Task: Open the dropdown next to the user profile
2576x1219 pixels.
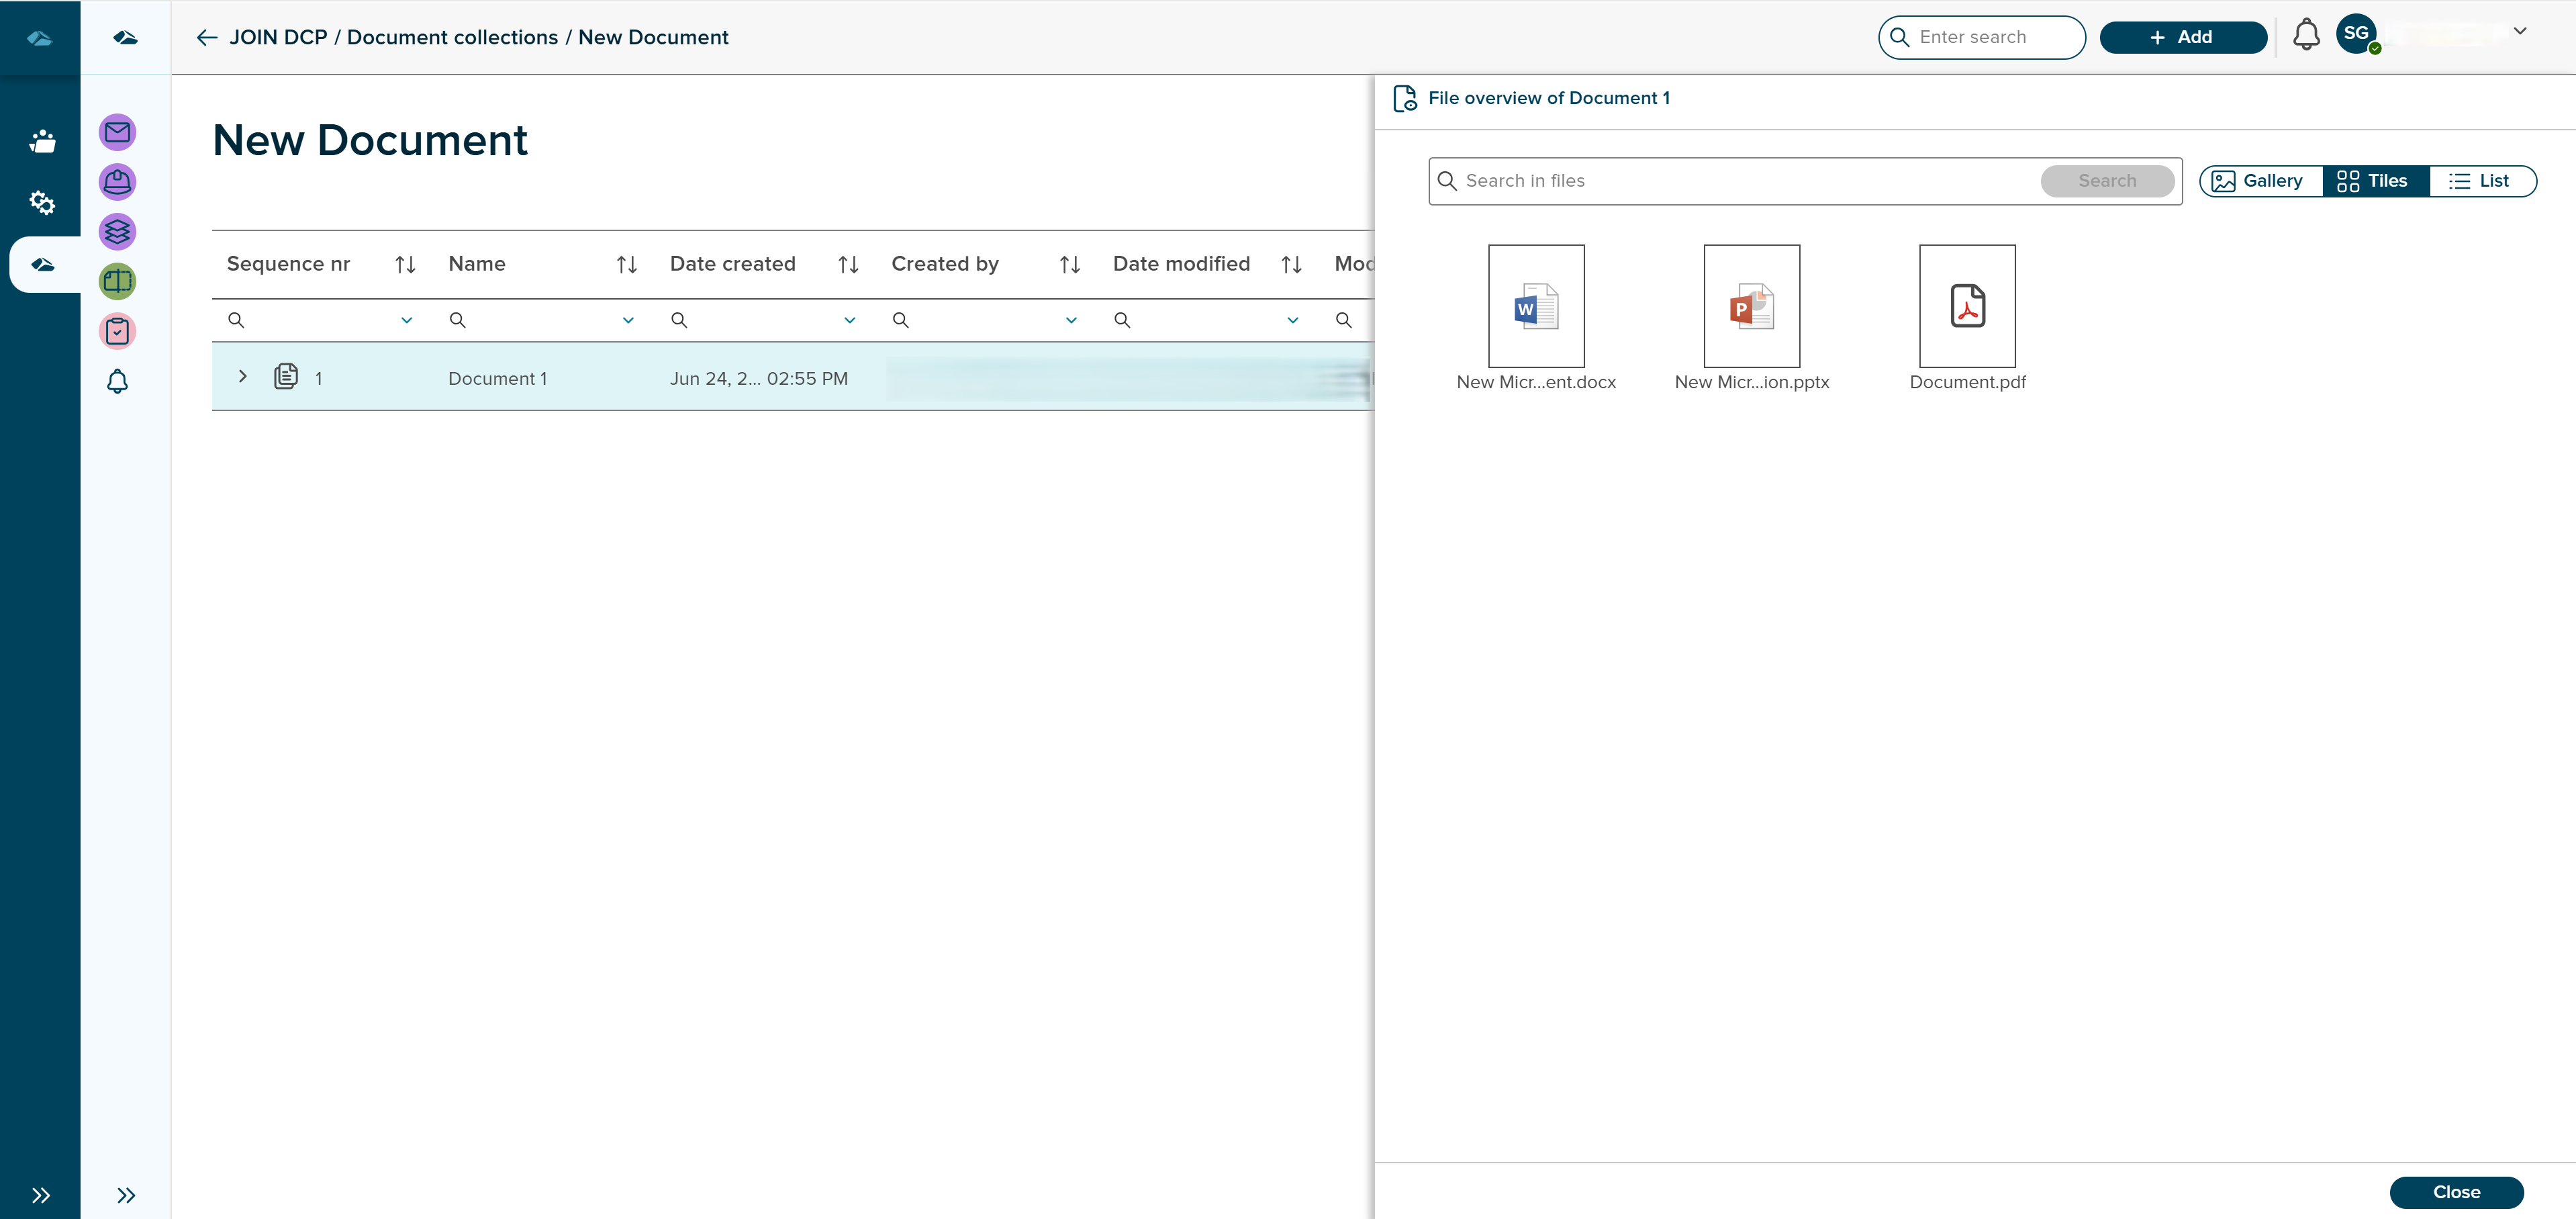Action: tap(2520, 31)
